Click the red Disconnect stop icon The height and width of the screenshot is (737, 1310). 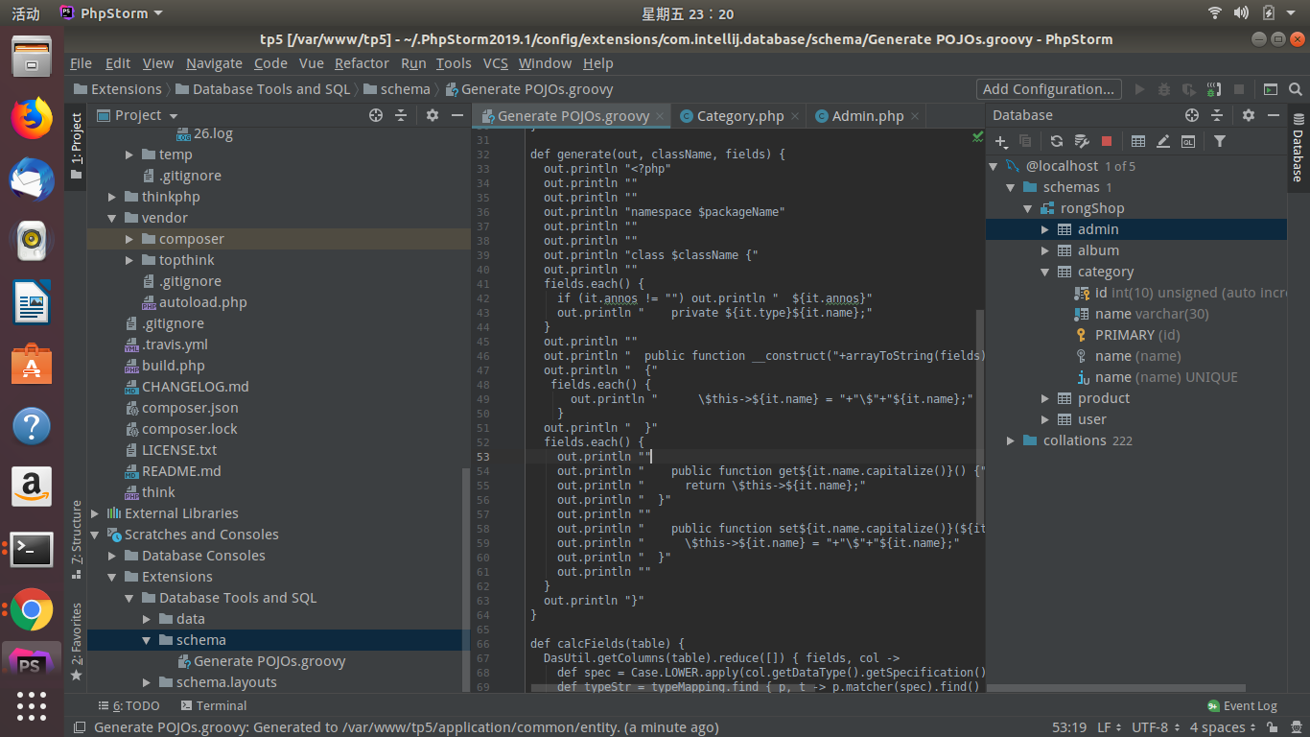pyautogui.click(x=1107, y=141)
